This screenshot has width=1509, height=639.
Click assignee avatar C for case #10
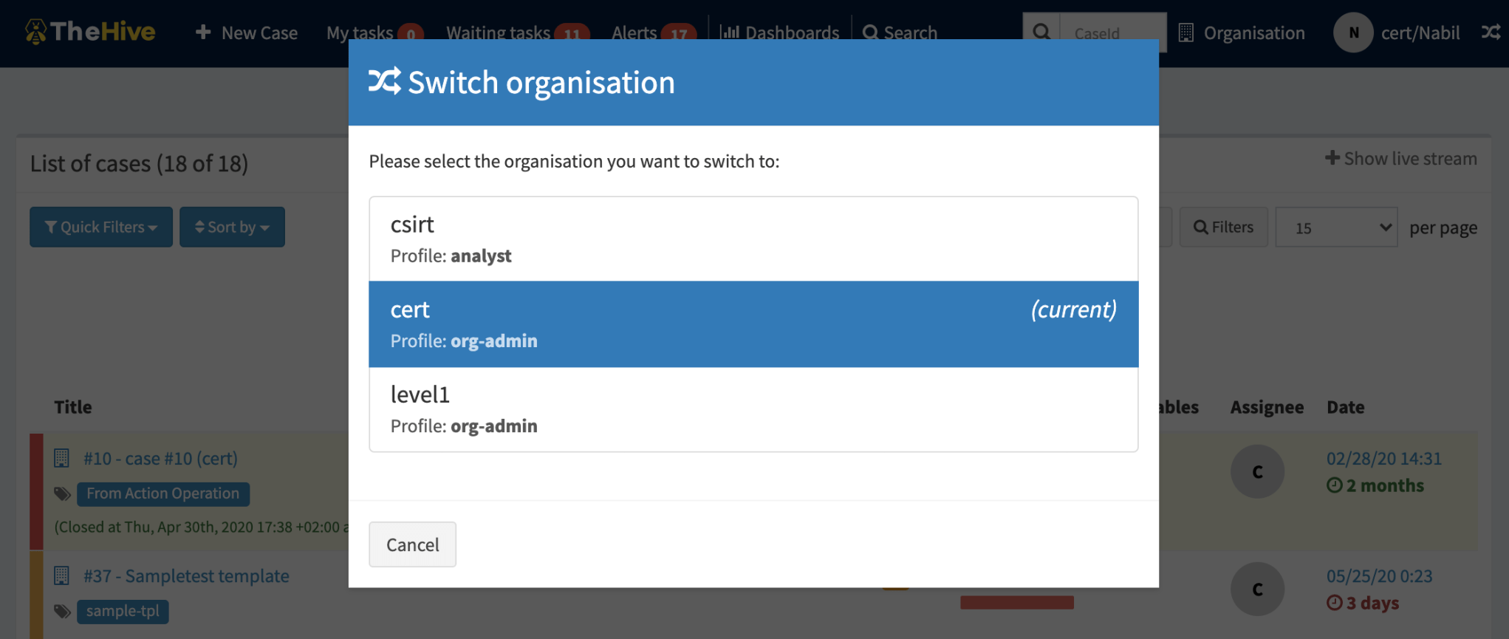tap(1257, 471)
